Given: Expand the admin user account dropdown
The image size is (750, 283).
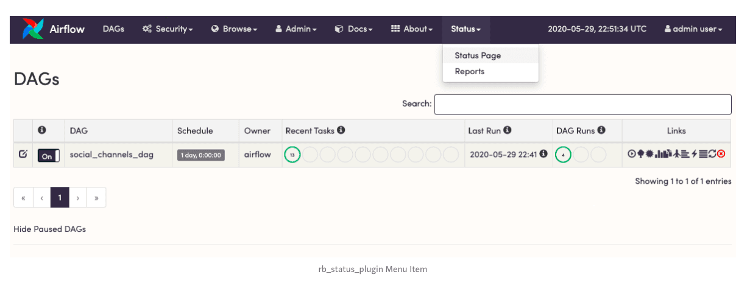Looking at the screenshot, I should coord(693,29).
